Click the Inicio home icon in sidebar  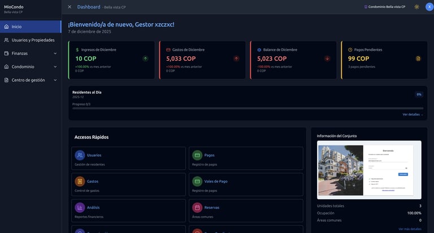click(x=6, y=27)
